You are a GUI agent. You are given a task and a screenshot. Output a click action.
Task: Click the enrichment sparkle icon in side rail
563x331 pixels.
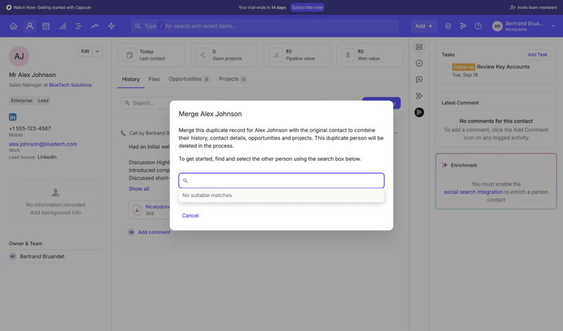(x=419, y=96)
